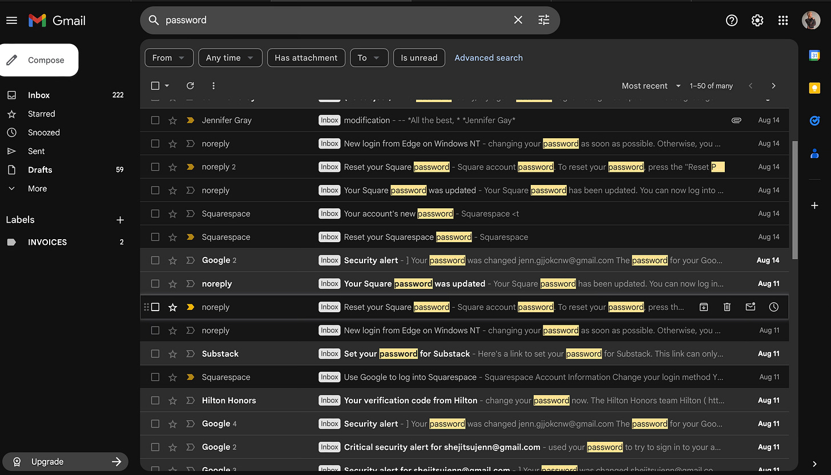Star the Jennifer Gray email
Viewport: 831px width, 475px height.
pos(173,120)
